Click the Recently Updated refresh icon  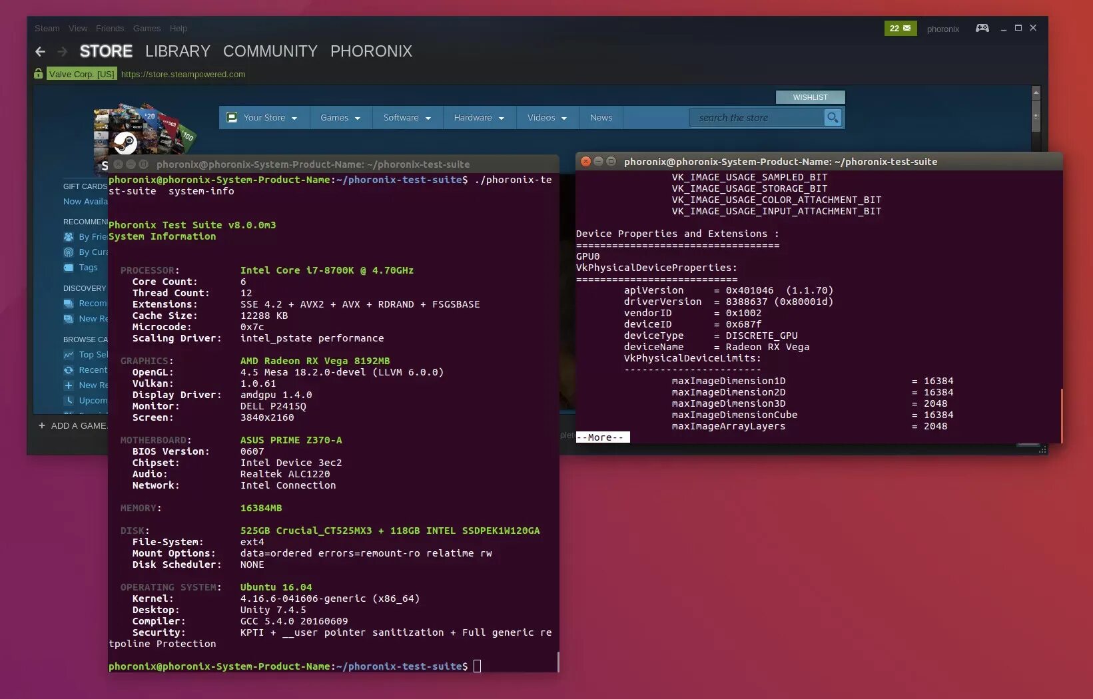[69, 369]
